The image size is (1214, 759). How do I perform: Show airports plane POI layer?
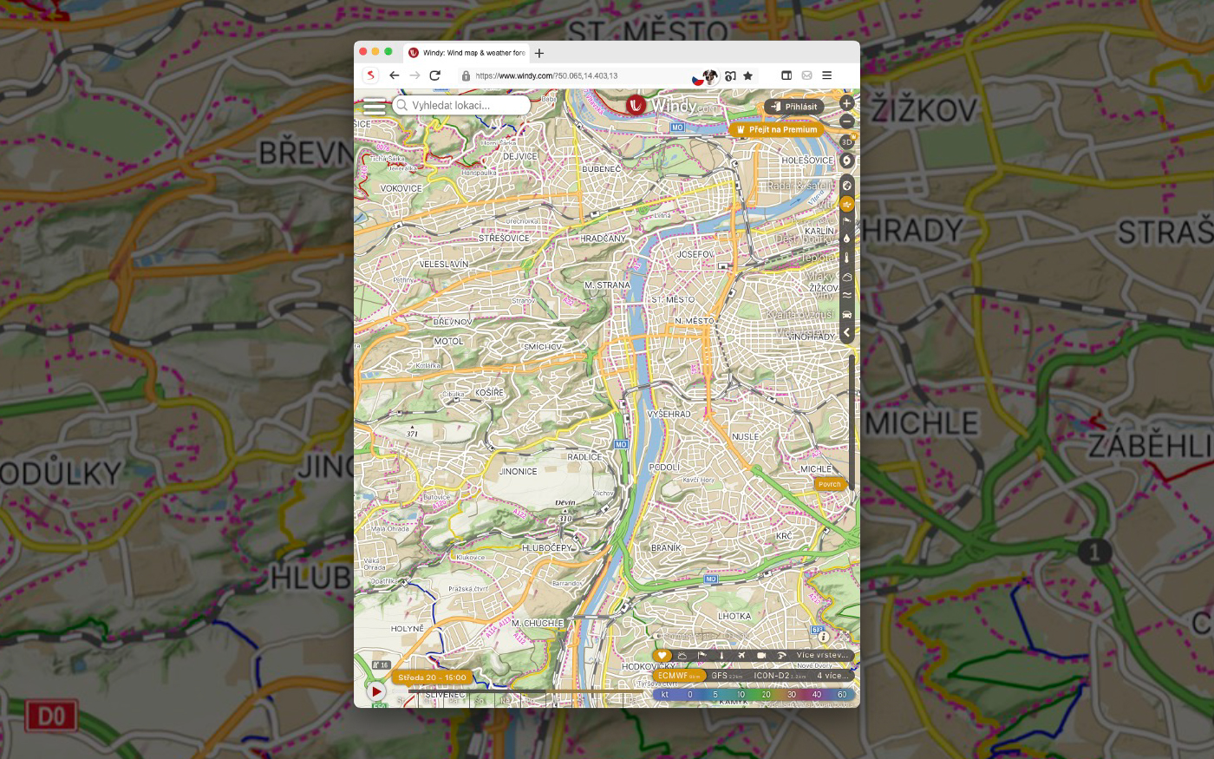coord(741,656)
